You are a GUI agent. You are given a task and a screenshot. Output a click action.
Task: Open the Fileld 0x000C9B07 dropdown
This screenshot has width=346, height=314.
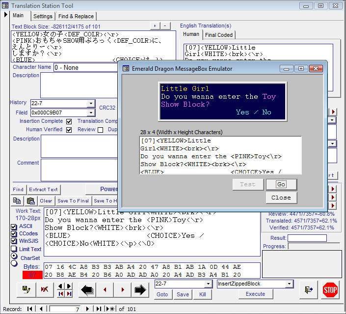pos(91,113)
